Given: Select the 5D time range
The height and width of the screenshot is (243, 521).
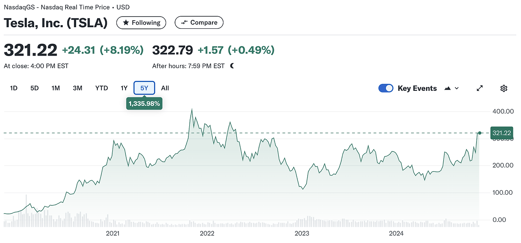Looking at the screenshot, I should pyautogui.click(x=35, y=88).
